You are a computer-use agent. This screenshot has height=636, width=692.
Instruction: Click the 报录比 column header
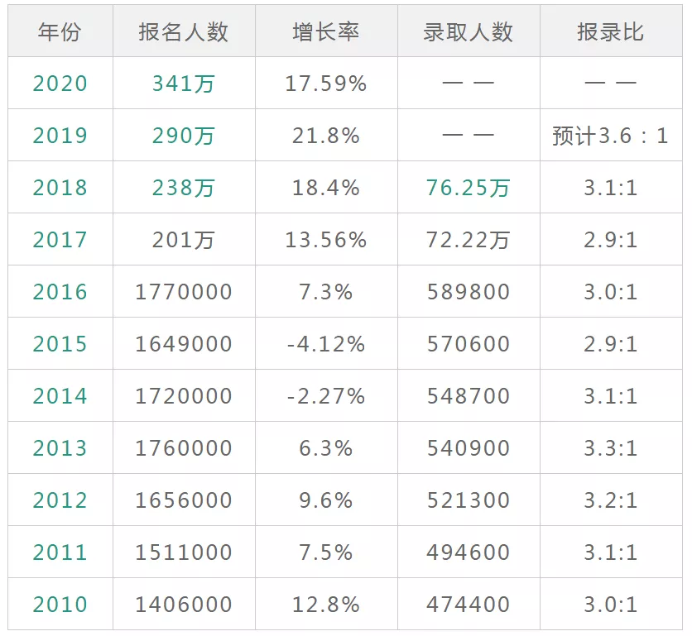pos(613,31)
